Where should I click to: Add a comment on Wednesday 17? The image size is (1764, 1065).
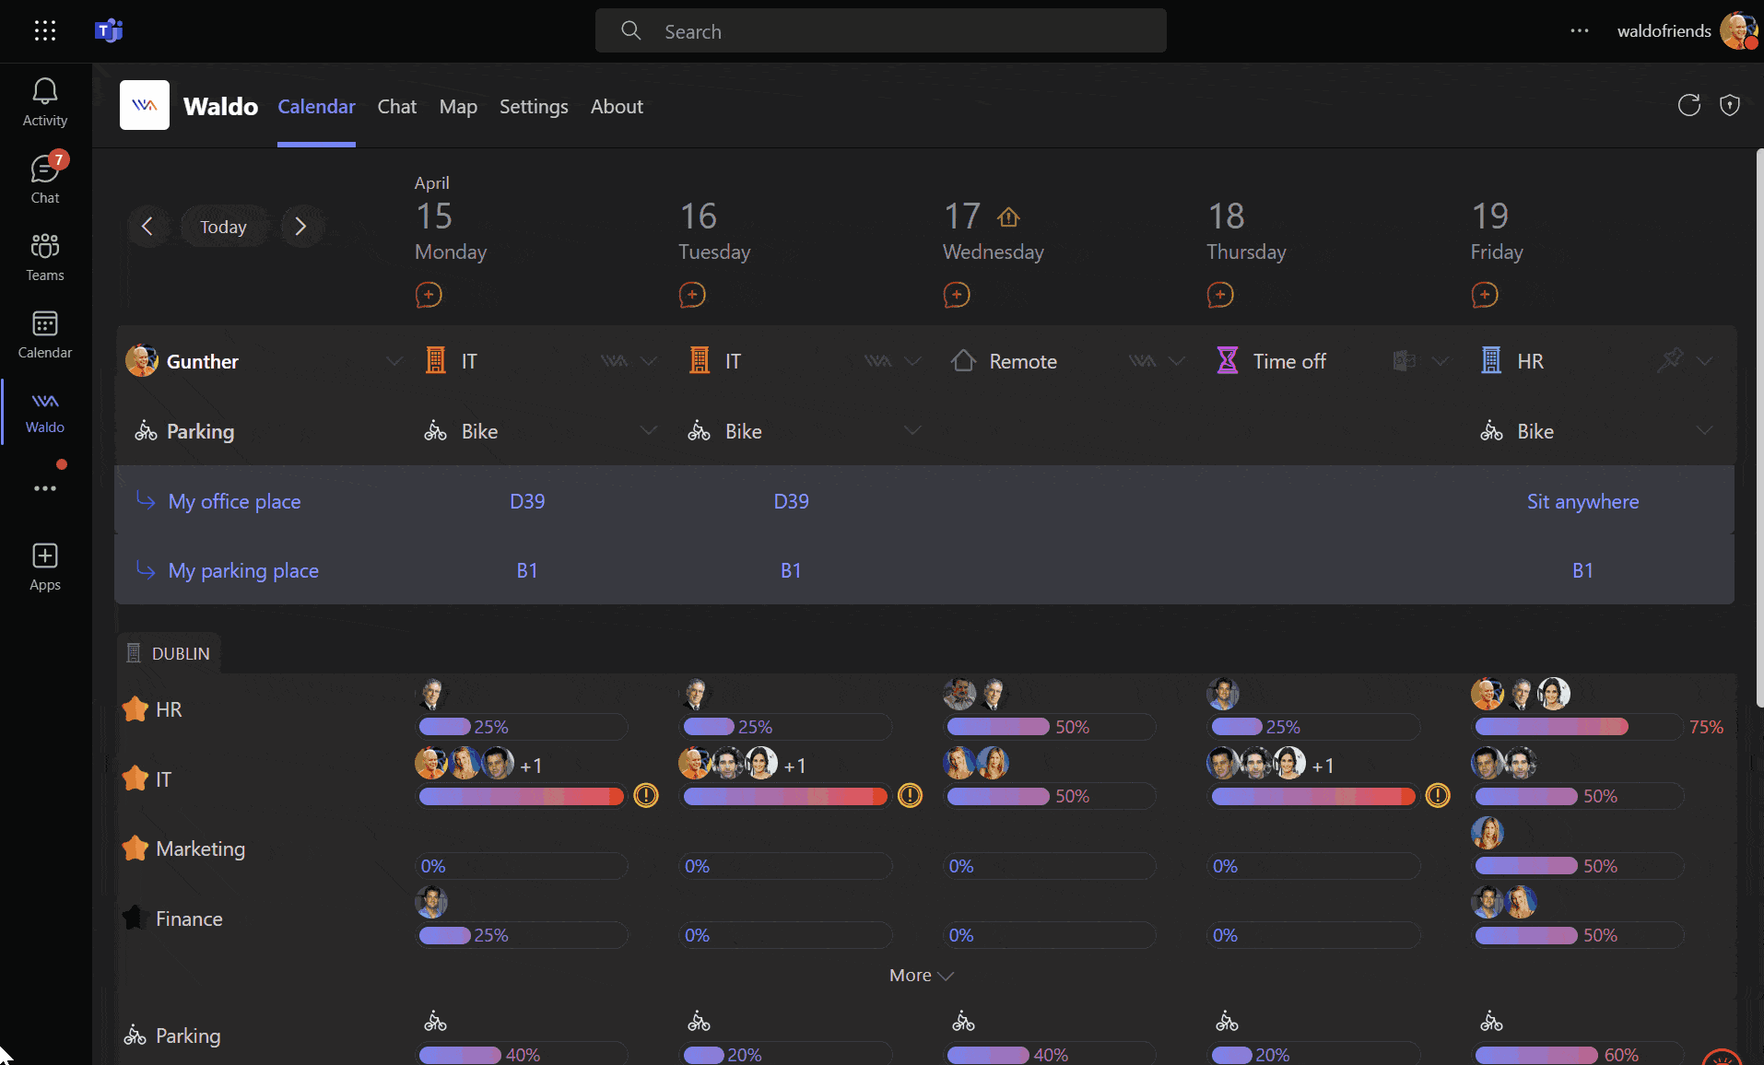click(957, 295)
